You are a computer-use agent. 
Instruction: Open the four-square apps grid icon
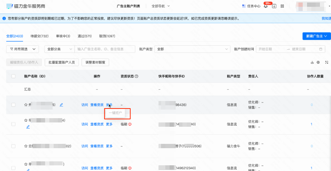point(282,6)
